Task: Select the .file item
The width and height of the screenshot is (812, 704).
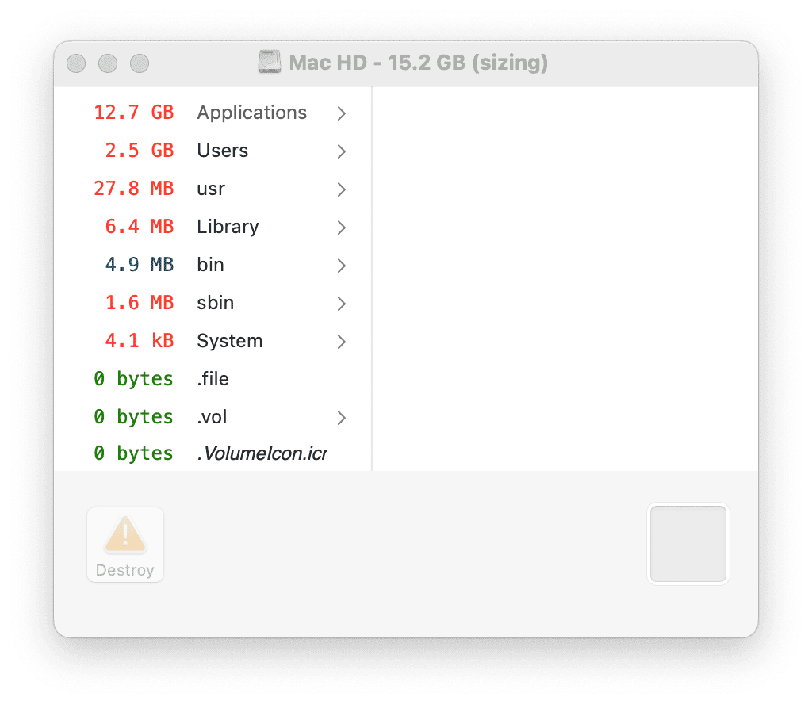Action: click(x=213, y=379)
